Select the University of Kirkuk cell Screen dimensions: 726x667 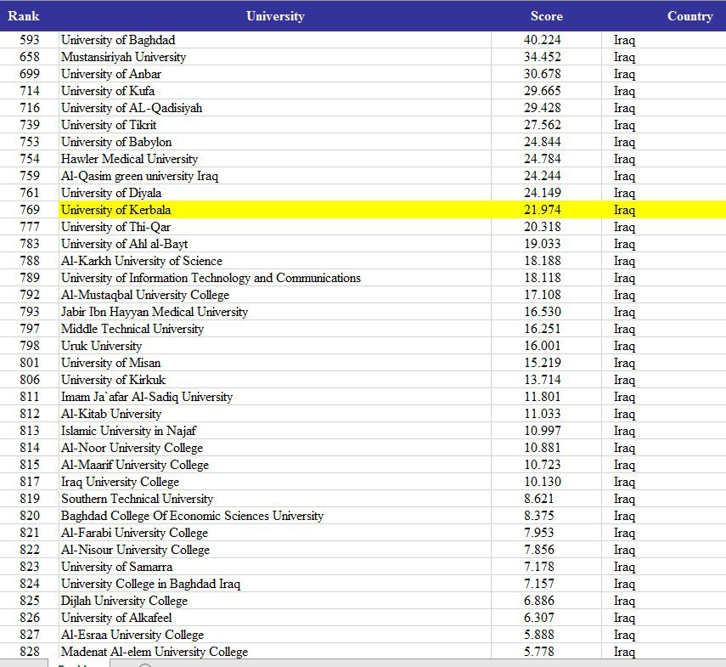coord(275,380)
